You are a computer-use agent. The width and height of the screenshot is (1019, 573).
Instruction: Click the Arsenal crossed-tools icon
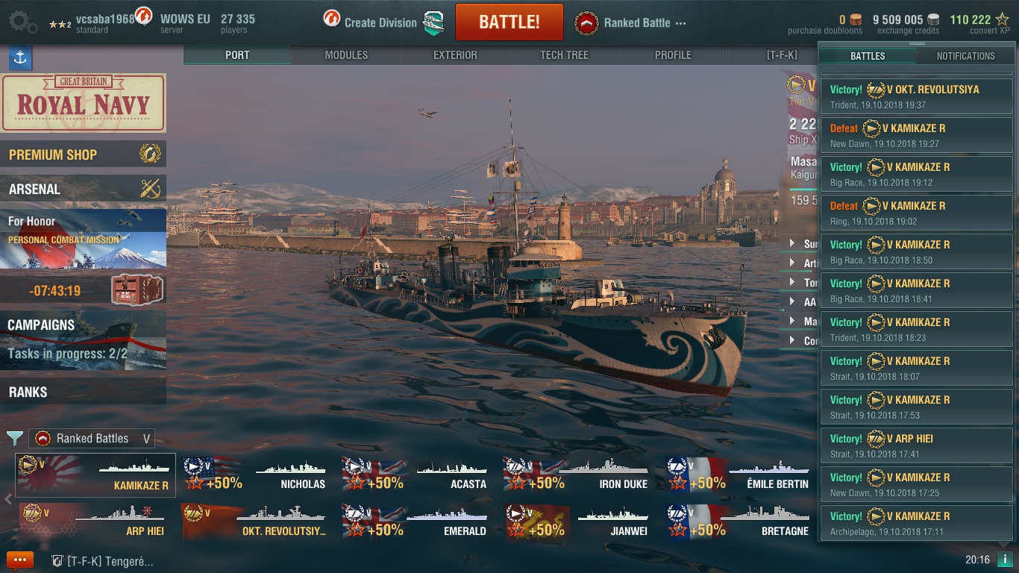click(150, 189)
